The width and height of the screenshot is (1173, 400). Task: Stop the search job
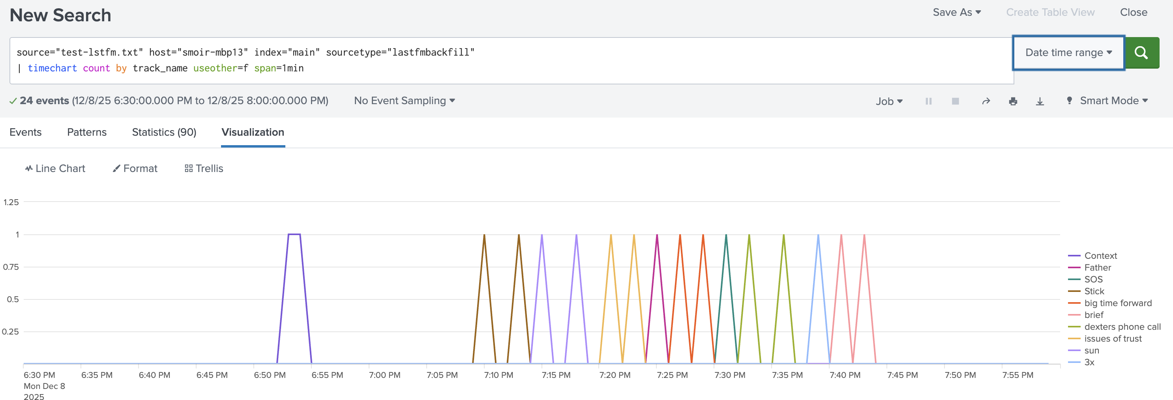(955, 101)
